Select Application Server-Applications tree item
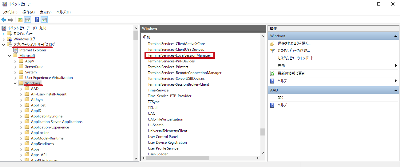The height and width of the screenshot is (167, 400). (57, 122)
